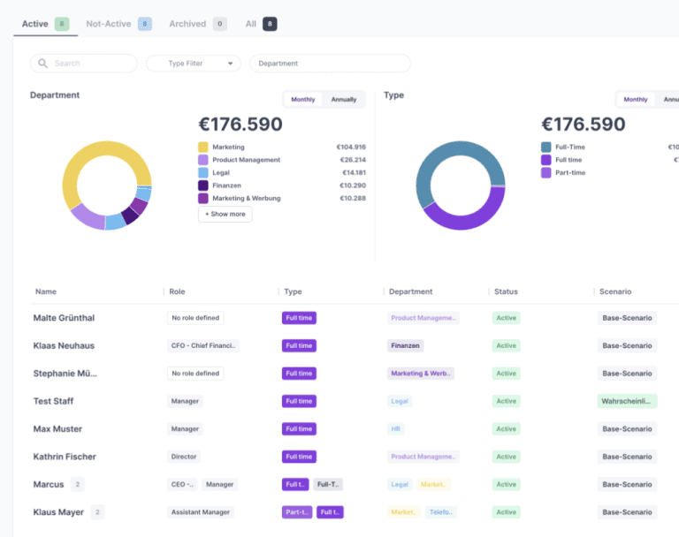This screenshot has width=679, height=537.
Task: Click Test Staff's Manager role tag
Action: pyautogui.click(x=185, y=401)
